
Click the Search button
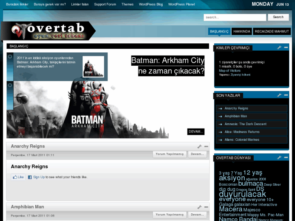[278, 17]
